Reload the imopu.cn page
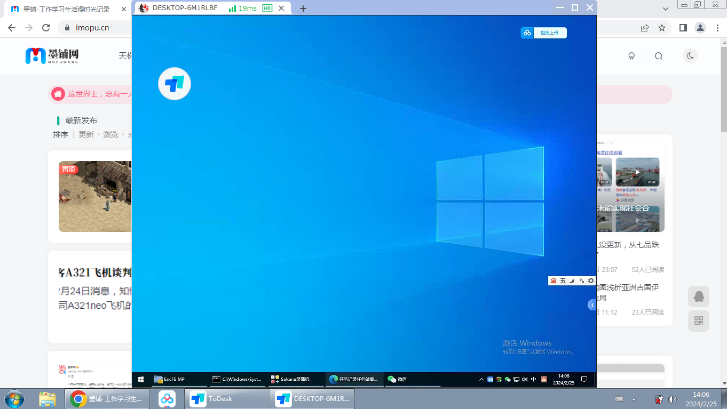The height and width of the screenshot is (409, 727). click(46, 28)
